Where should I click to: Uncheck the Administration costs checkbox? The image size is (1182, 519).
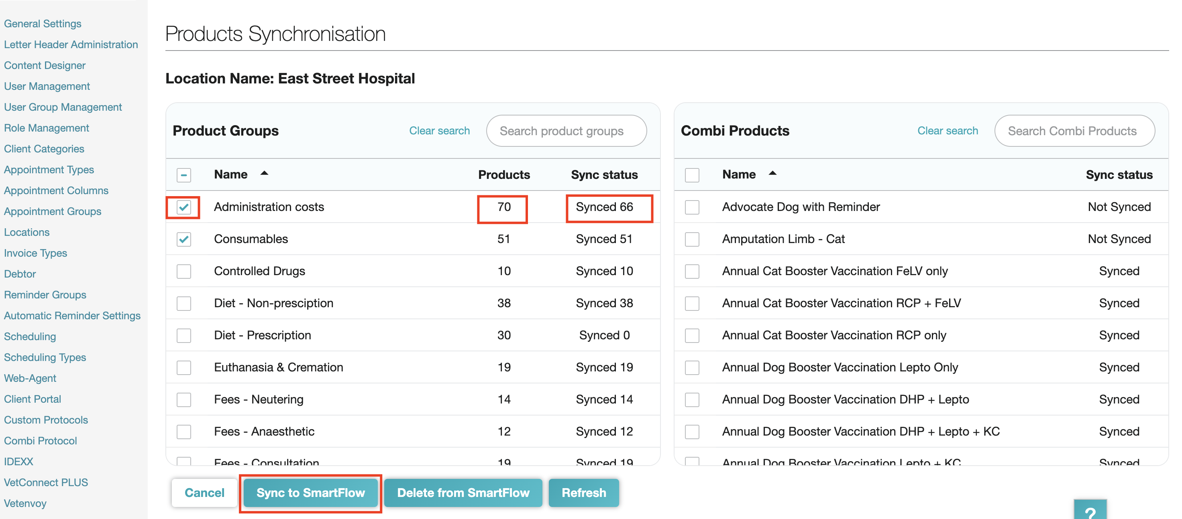point(184,207)
